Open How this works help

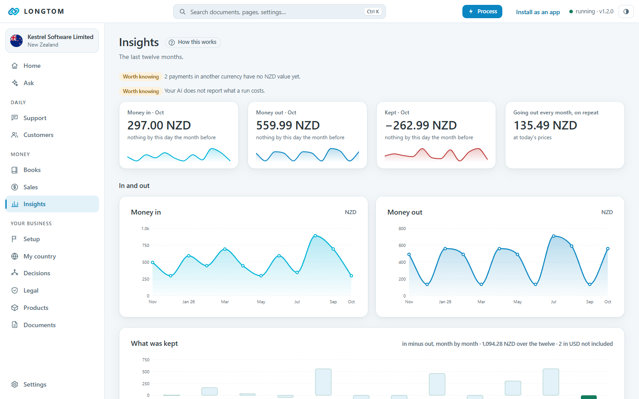[193, 42]
